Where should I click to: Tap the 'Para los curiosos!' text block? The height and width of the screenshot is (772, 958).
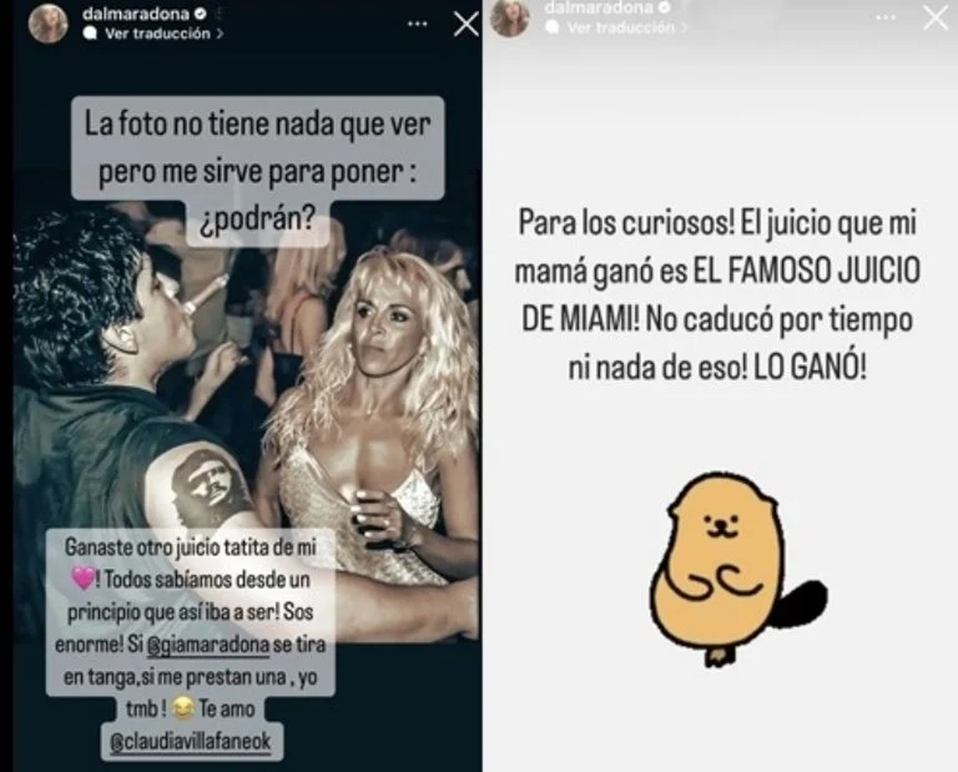pos(718,295)
